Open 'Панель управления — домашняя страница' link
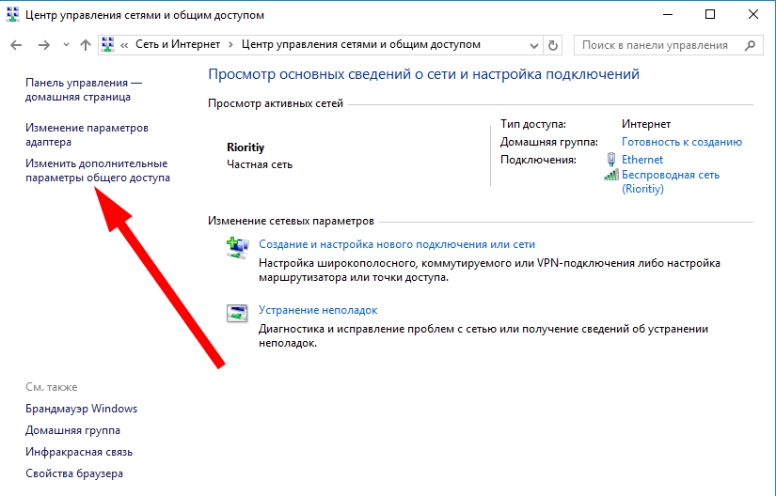This screenshot has width=776, height=496. click(x=84, y=90)
